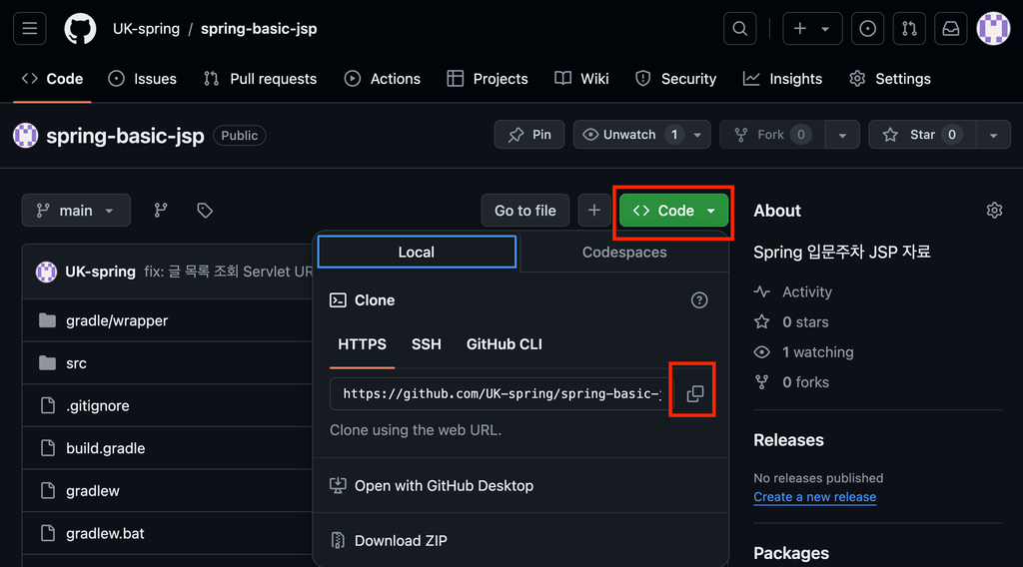The height and width of the screenshot is (567, 1023).
Task: Open the main branch selector dropdown
Action: coord(76,211)
